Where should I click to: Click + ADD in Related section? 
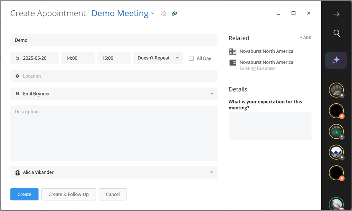pos(305,37)
